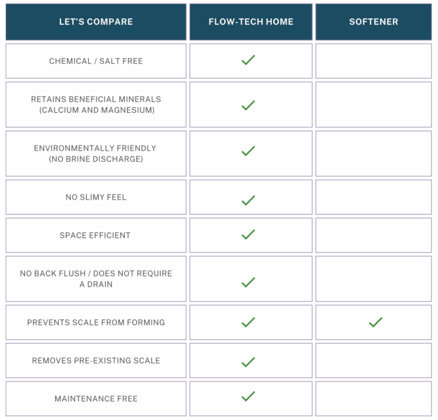Image resolution: width=438 pixels, height=420 pixels.
Task: Click Flow-Tech checkmark for No Back Flush row
Action: pos(248,282)
